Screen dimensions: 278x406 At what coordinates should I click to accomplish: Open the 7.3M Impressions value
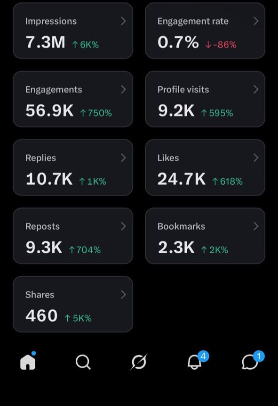point(45,42)
